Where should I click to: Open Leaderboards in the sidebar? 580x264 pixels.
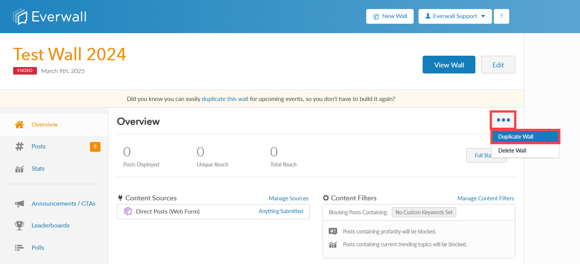[50, 226]
